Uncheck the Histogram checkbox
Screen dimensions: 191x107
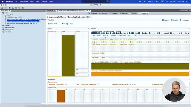coord(180,20)
